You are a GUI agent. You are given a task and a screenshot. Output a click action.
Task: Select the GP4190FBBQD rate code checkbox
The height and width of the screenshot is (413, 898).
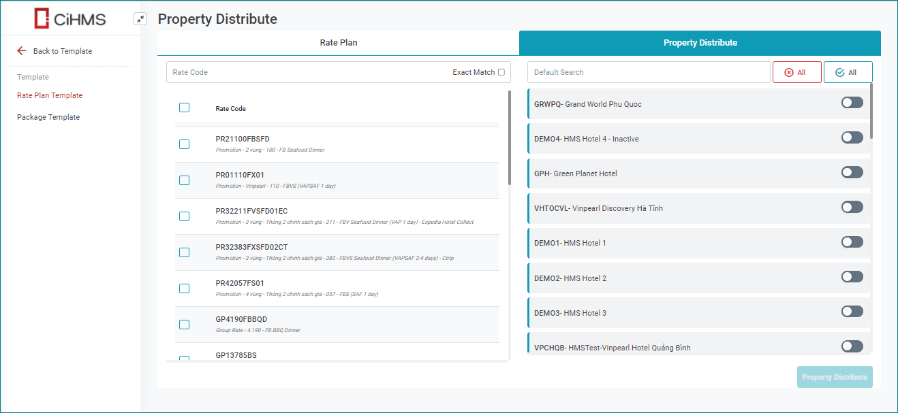point(184,325)
